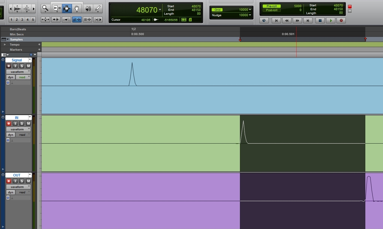Image resolution: width=383 pixels, height=229 pixels.
Task: Click the dyn button on OUT track
Action: pos(11,192)
